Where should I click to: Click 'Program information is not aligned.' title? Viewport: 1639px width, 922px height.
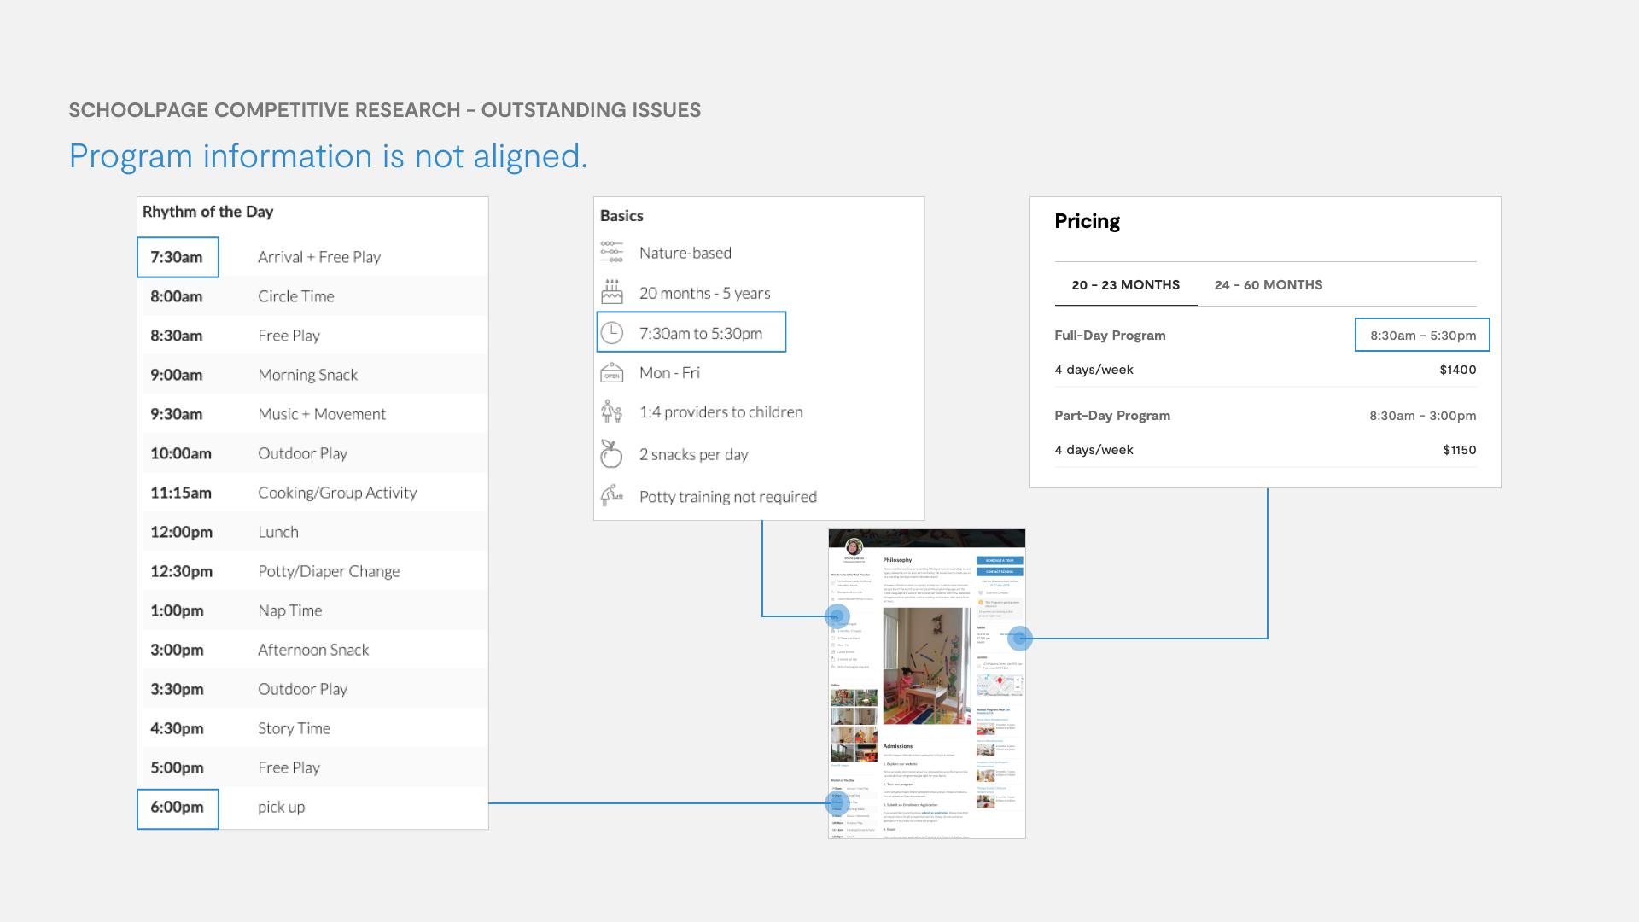(329, 156)
